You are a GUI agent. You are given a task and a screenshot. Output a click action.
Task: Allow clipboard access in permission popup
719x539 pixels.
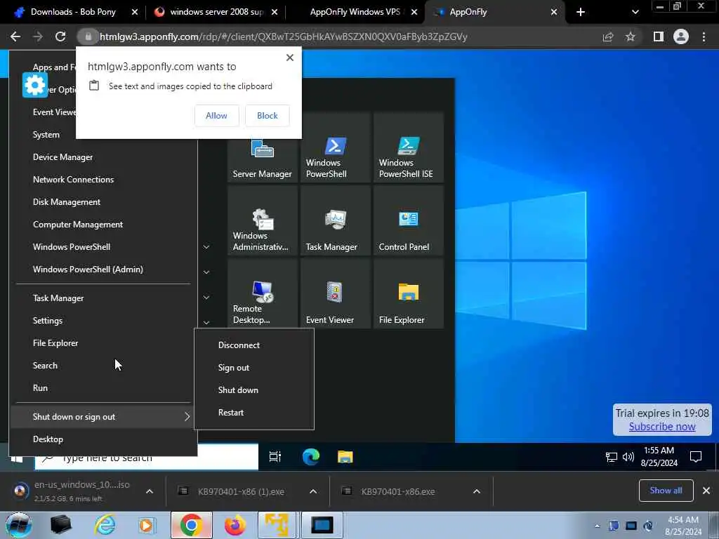point(216,116)
